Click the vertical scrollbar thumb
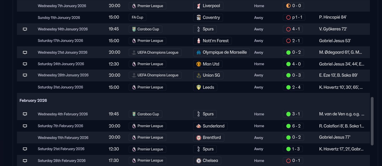The height and width of the screenshot is (166, 382). 372,121
